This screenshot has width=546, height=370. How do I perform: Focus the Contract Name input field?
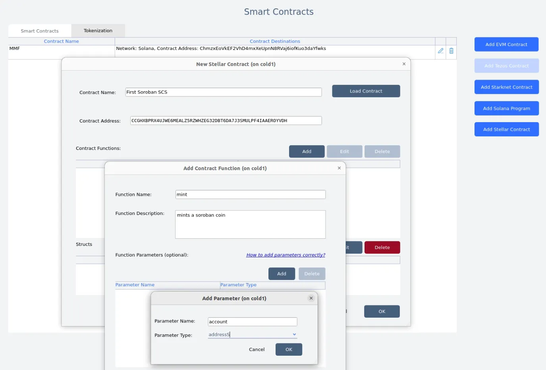(x=224, y=92)
